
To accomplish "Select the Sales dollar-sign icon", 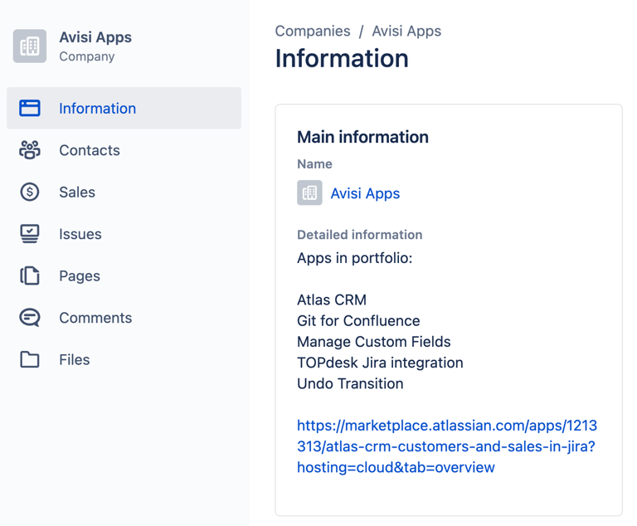I will click(x=30, y=192).
